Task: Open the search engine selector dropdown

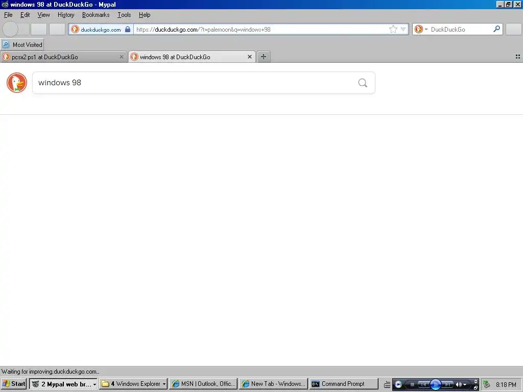Action: tap(421, 29)
